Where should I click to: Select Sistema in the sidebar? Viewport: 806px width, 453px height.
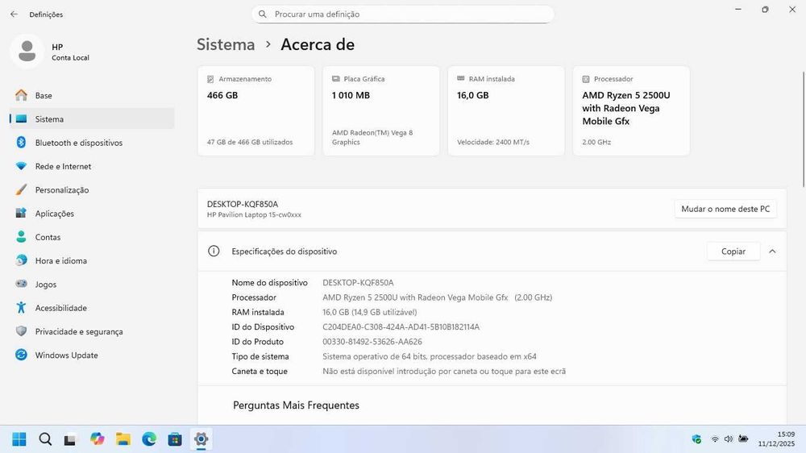92,118
